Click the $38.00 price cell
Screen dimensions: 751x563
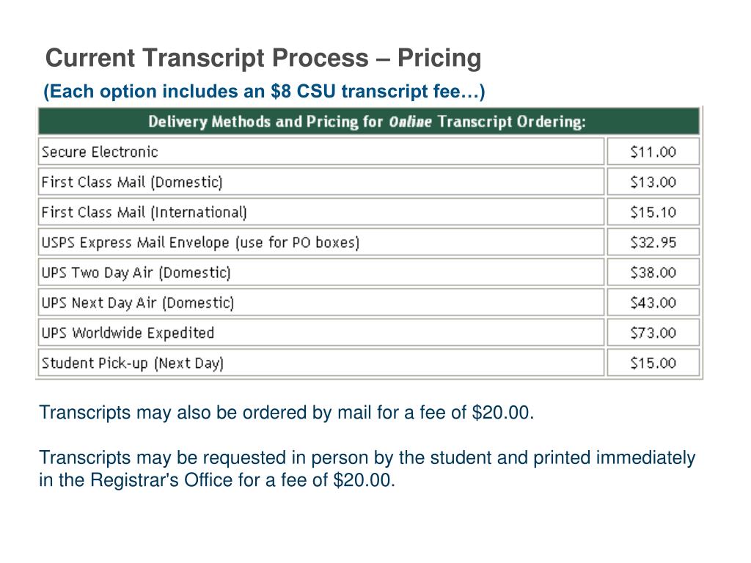pos(653,273)
